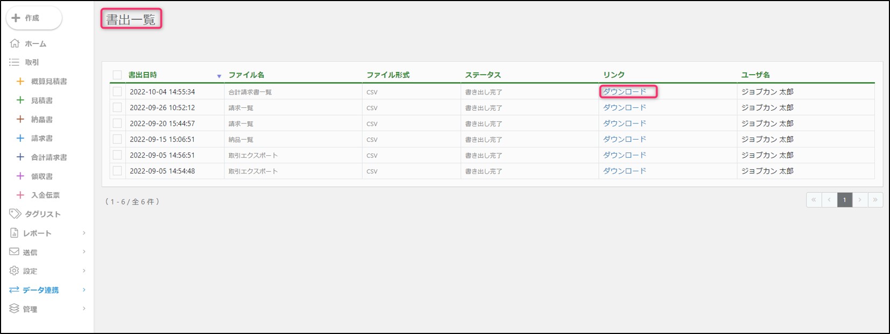
Task: Select checkbox for 2022-09-15 15:06:51 row
Action: pos(117,139)
